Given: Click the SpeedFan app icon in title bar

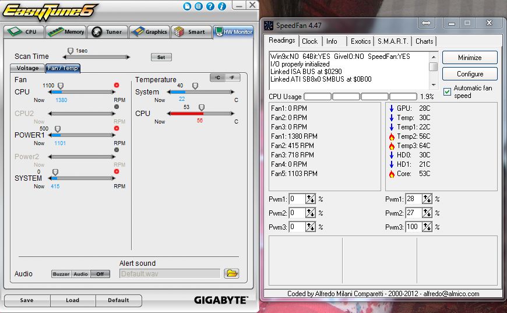Looking at the screenshot, I should [269, 24].
